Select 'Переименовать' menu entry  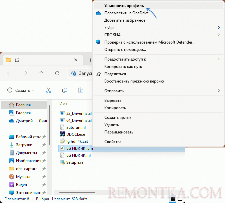[x=158, y=132]
